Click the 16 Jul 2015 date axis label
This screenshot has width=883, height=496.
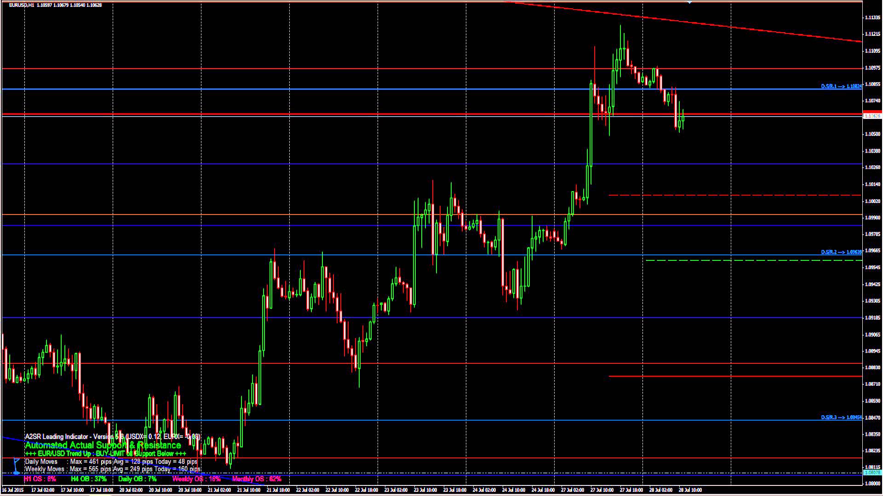click(x=13, y=490)
